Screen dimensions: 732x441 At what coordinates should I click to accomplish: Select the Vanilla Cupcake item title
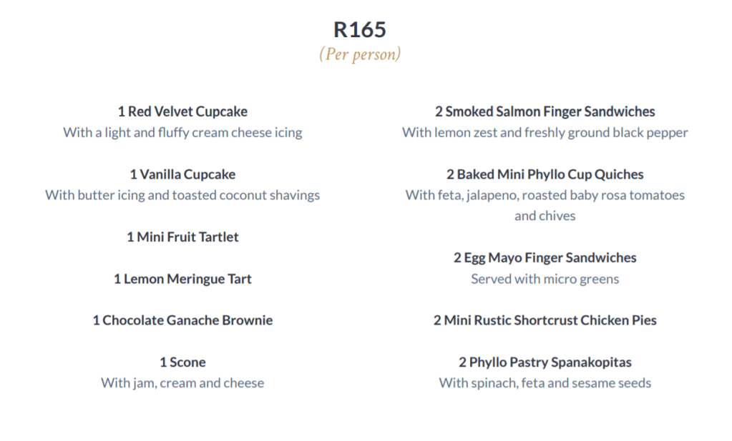tap(182, 174)
